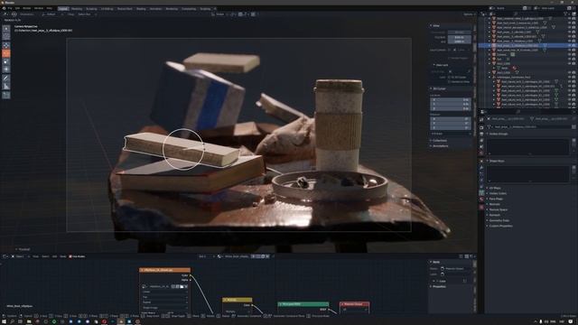Screen dimensions: 578x325
Task: Click the 3D cursor Location X field
Action: coord(451,100)
